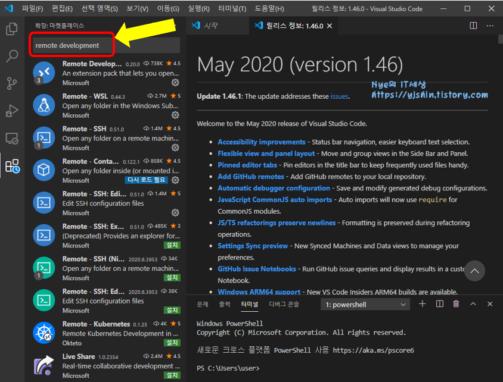The image size is (503, 382).
Task: Open the 선택 영역(S) menu
Action: coord(100,9)
